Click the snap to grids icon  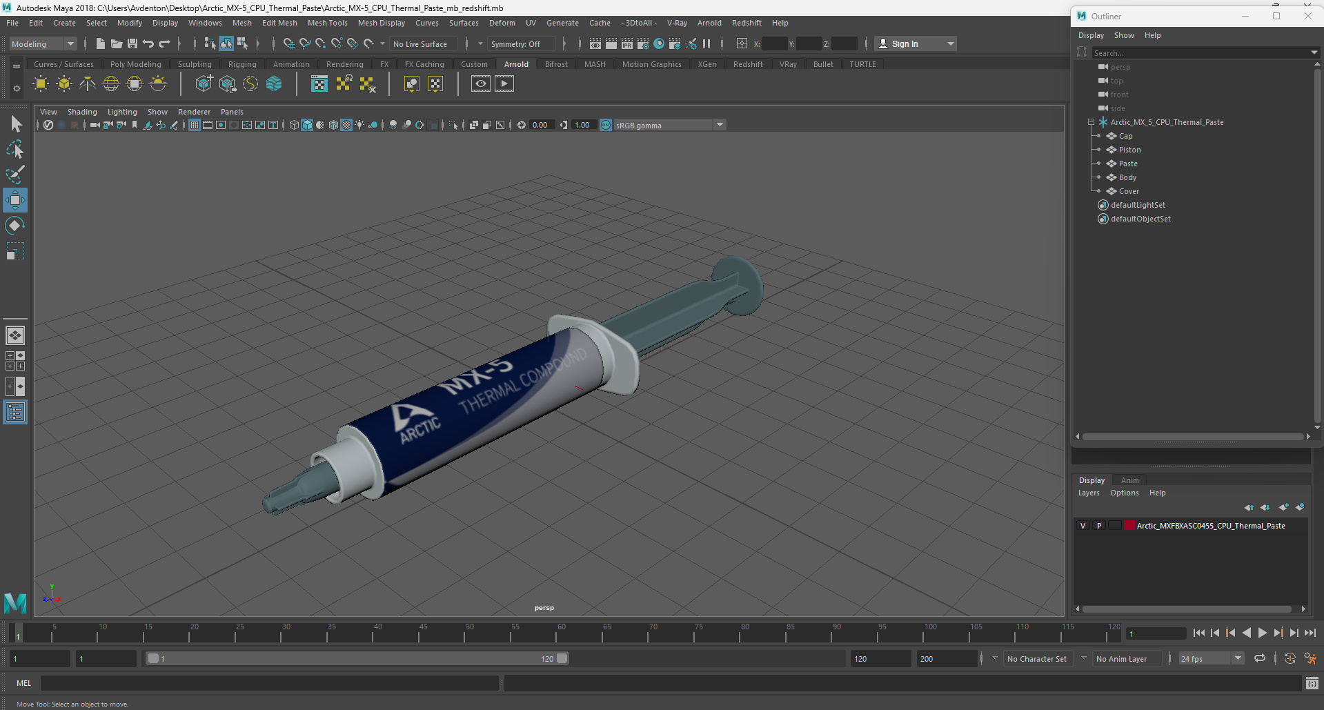(289, 43)
